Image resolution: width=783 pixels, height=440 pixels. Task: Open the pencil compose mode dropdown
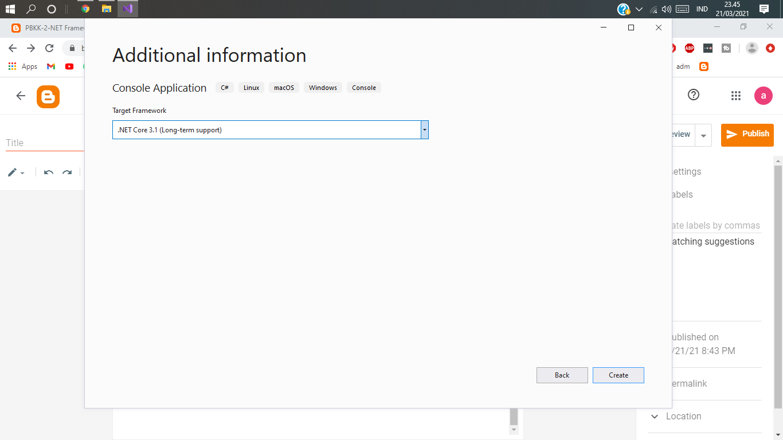tap(16, 172)
